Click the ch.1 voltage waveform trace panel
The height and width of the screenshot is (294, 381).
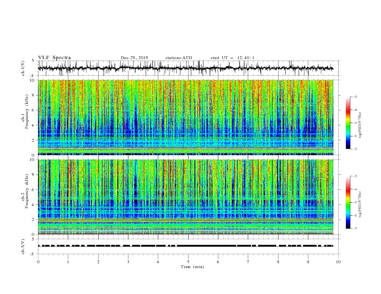point(189,68)
